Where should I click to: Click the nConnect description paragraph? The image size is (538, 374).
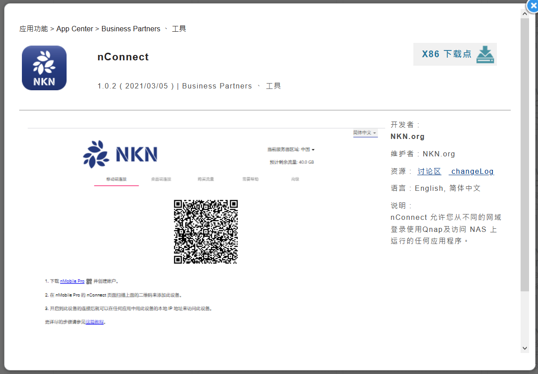pos(446,229)
